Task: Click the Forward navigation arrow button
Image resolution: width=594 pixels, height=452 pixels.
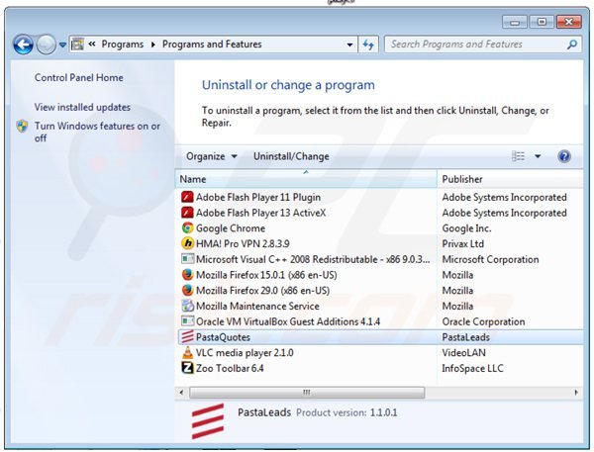Action: (47, 45)
